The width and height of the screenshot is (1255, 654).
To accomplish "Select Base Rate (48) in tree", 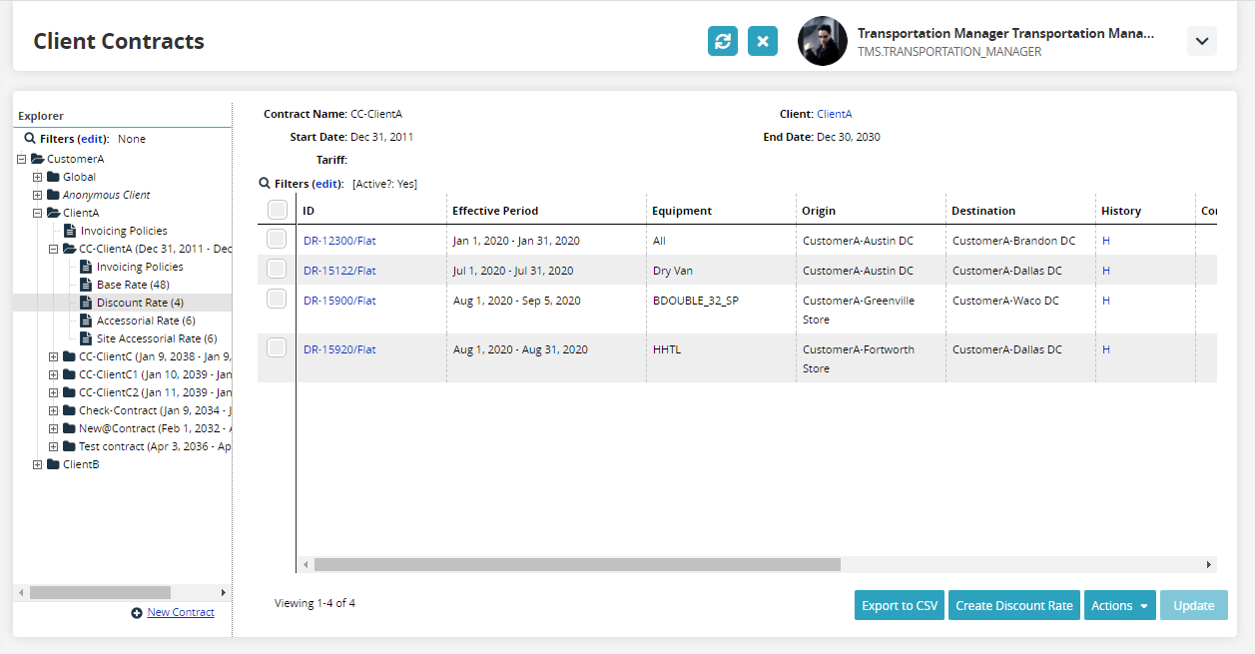I will [133, 285].
